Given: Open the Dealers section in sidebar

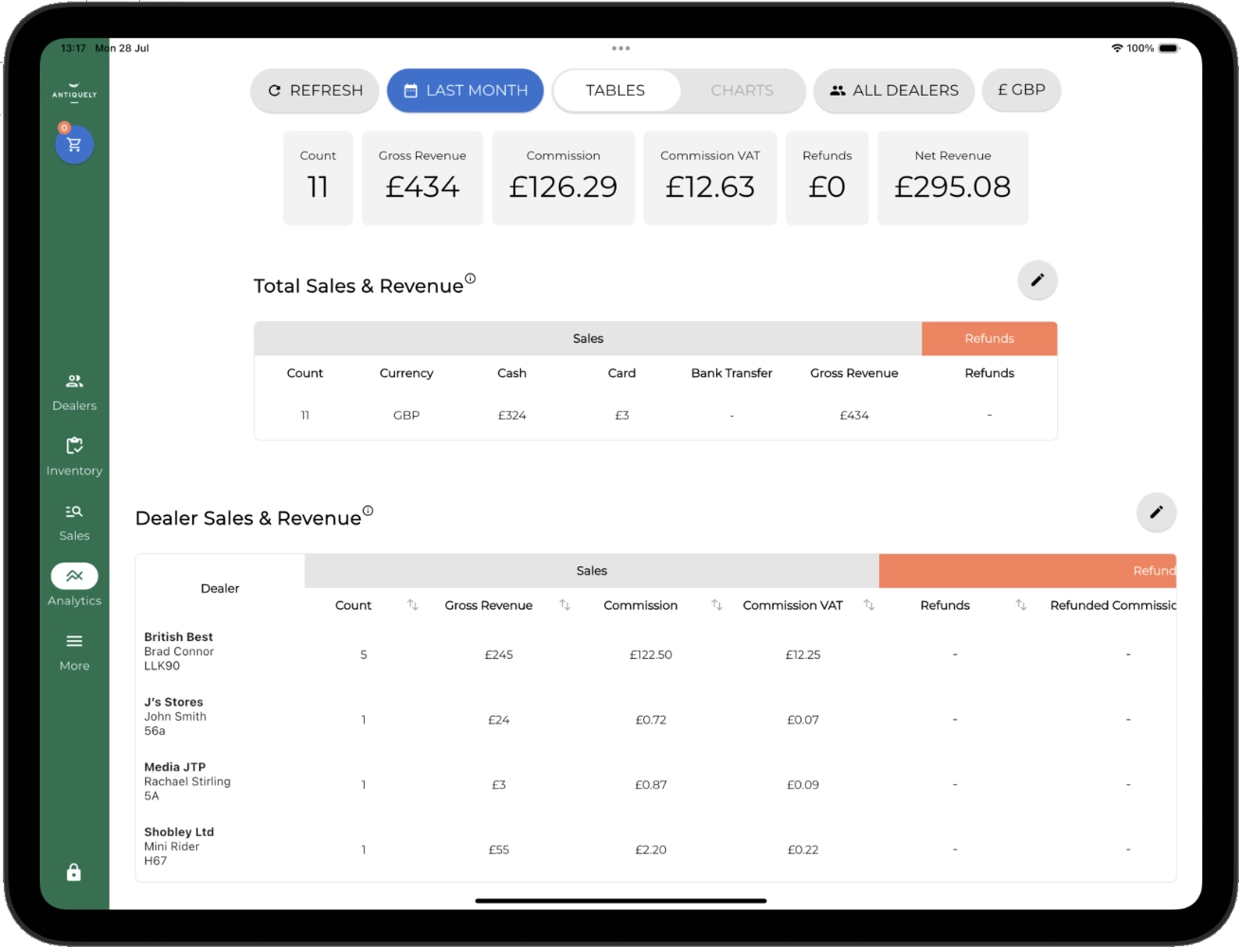Looking at the screenshot, I should (x=74, y=392).
